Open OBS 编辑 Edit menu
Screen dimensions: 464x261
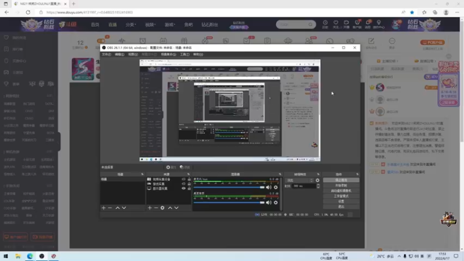119,55
